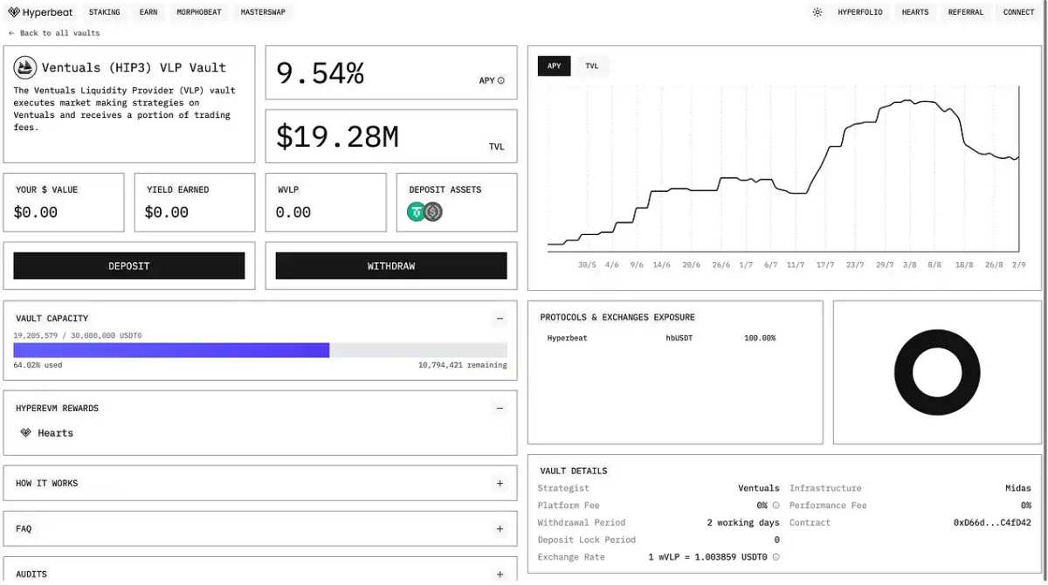Screen dimensions: 1048x585
Task: Select the USDC deposit asset icon
Action: click(433, 211)
